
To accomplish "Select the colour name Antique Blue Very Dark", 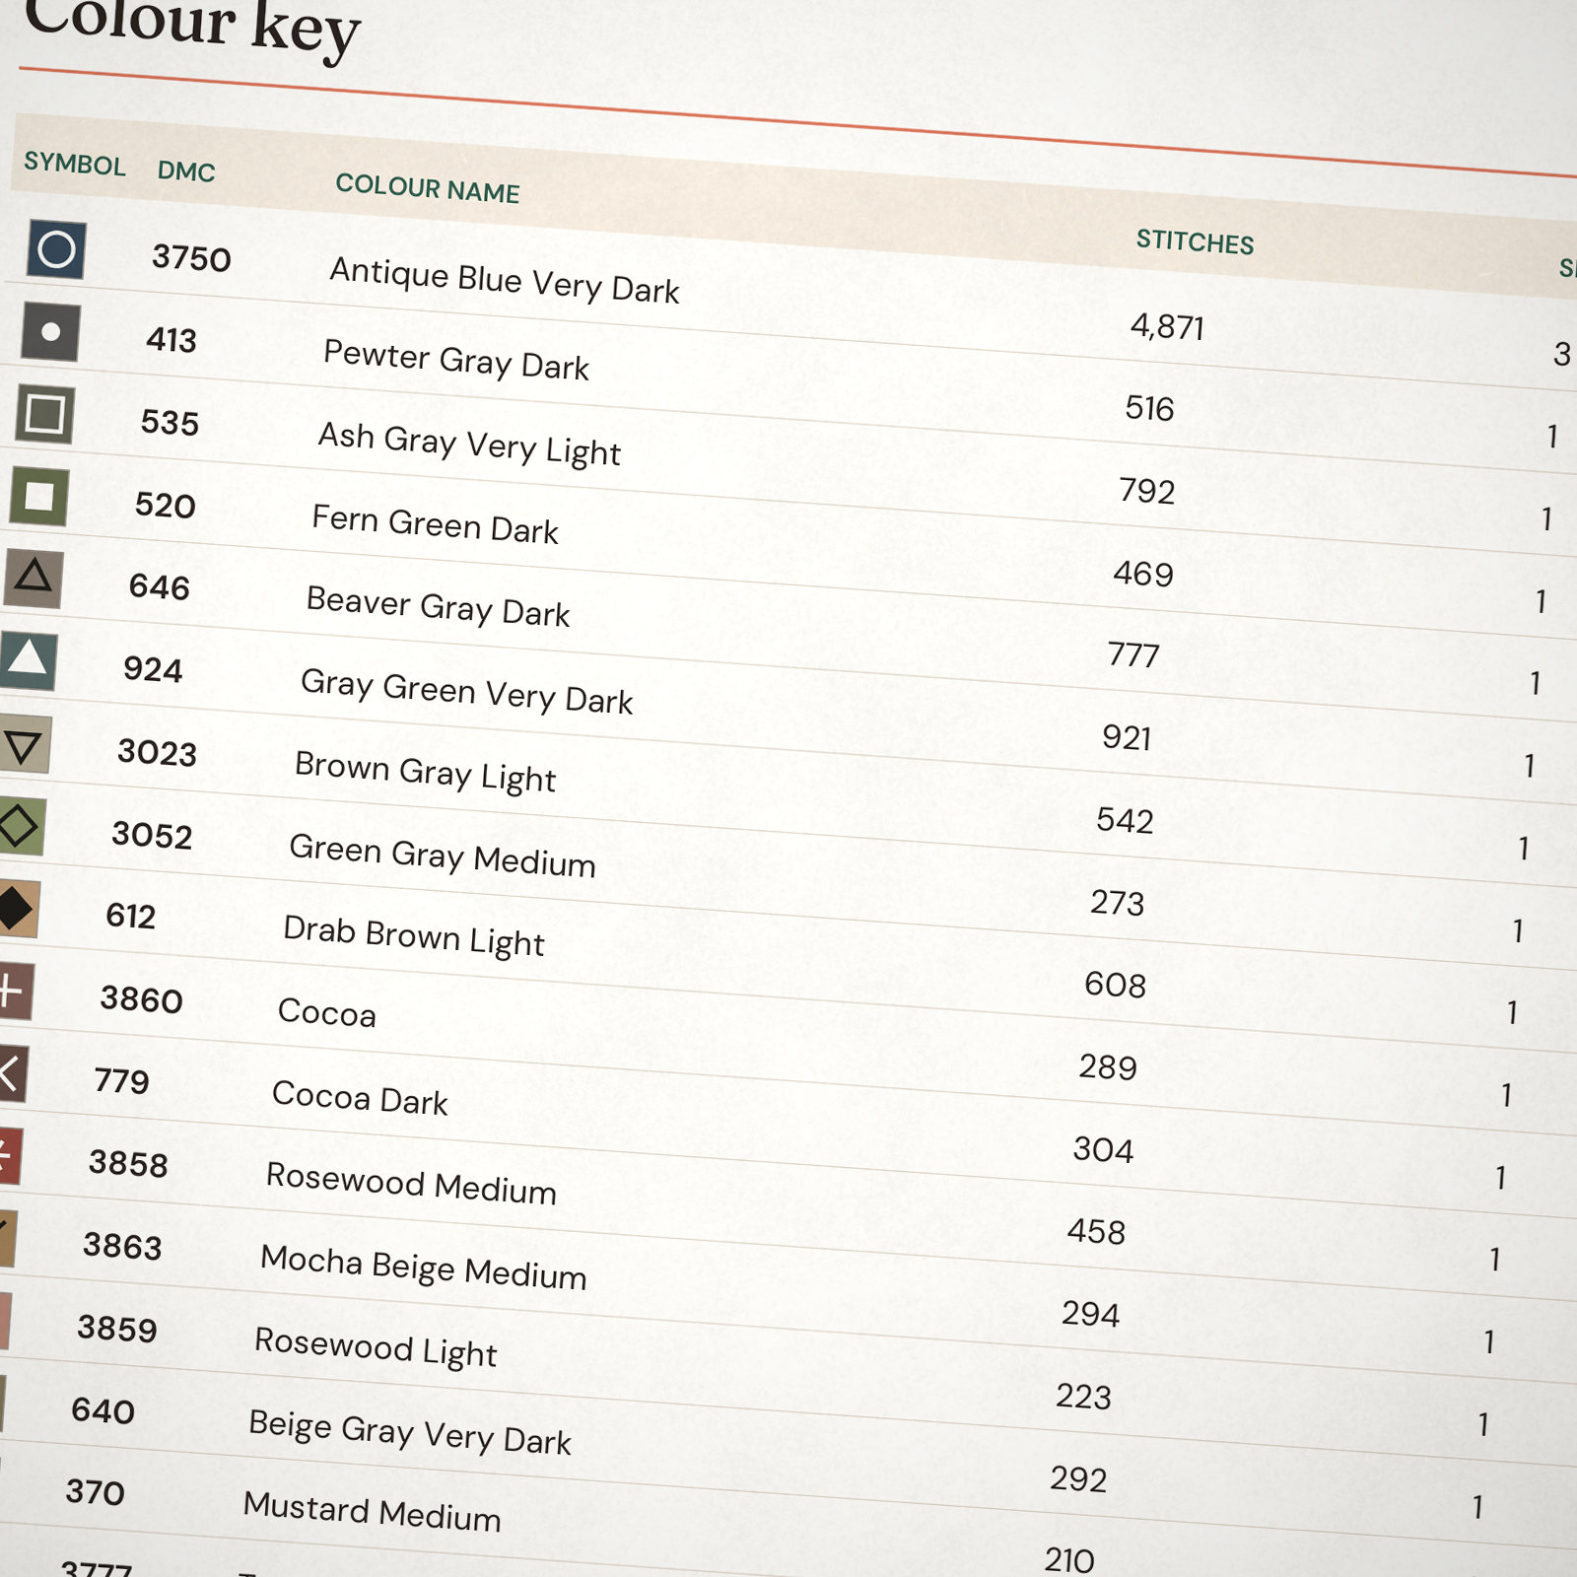I will click(505, 280).
